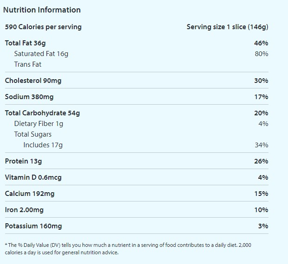
Task: Click the 590 Calories per serving text
Action: pyautogui.click(x=43, y=27)
